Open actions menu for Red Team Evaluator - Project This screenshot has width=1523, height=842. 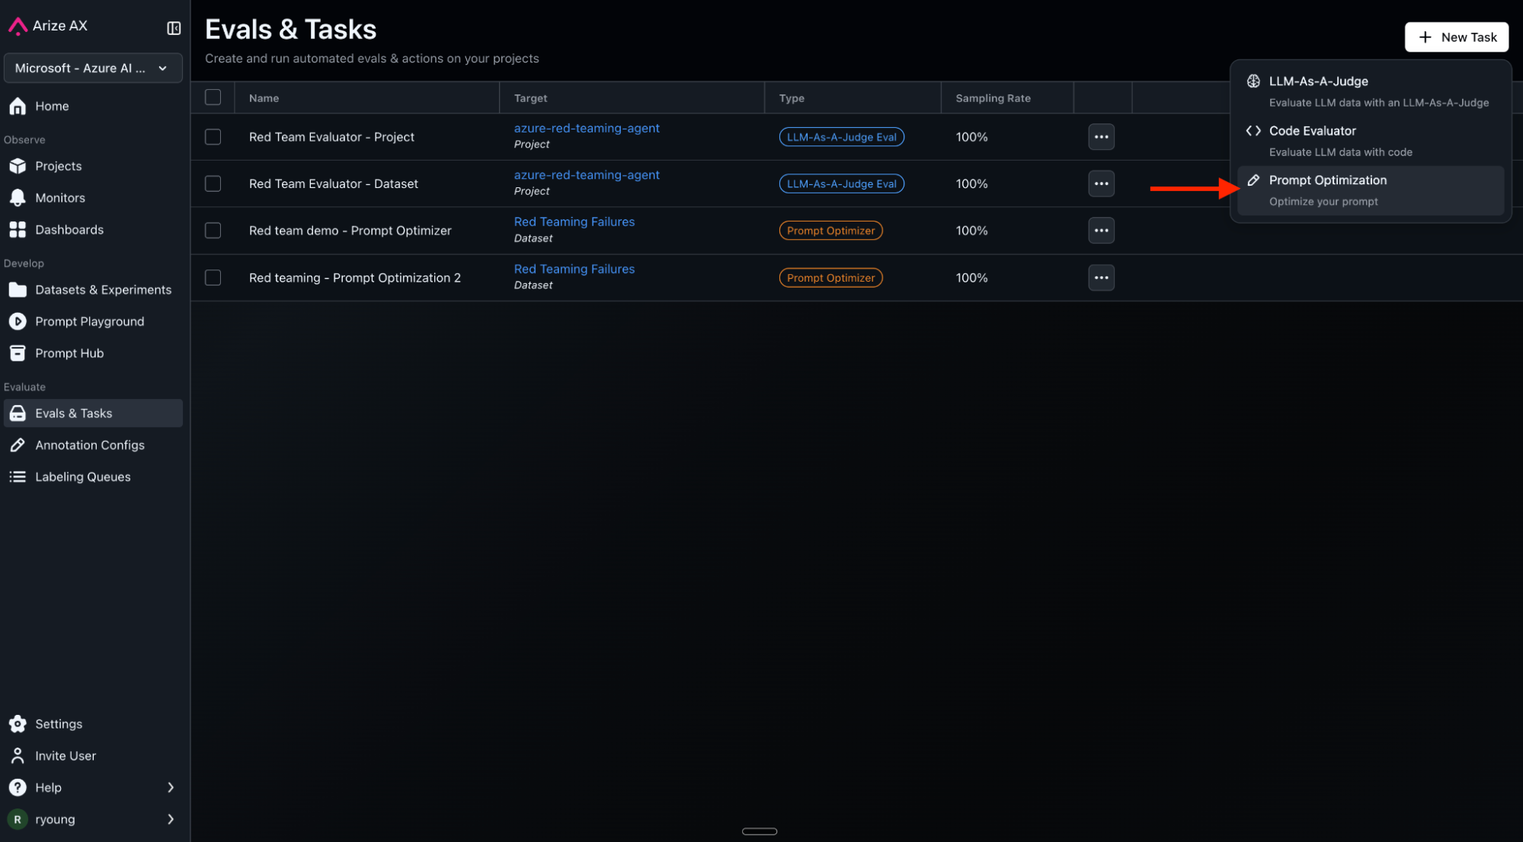[x=1101, y=137]
